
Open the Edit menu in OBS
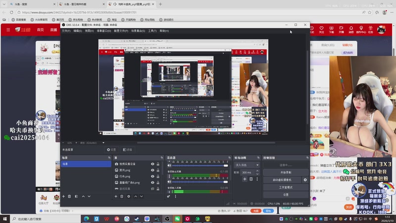pyautogui.click(x=78, y=31)
